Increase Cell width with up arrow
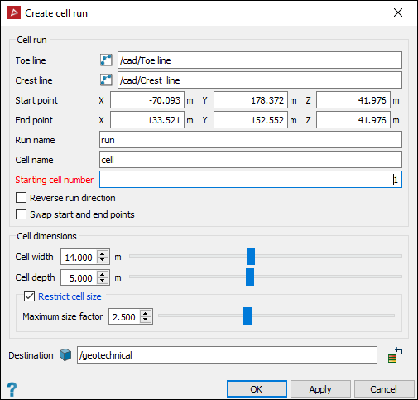This screenshot has height=400, width=418. point(103,254)
